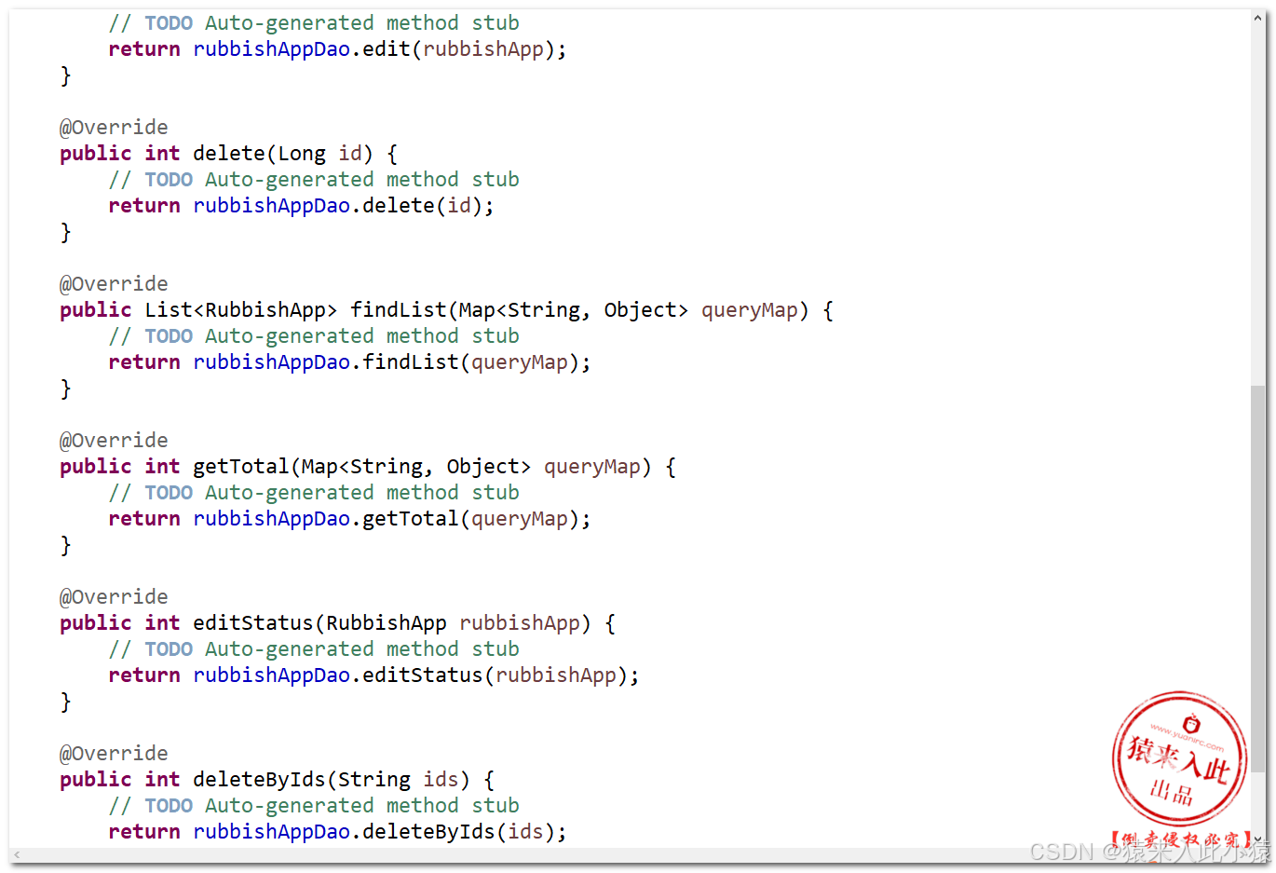Click the 'List<RubbishApp>' return type
This screenshot has height=873, width=1276.
tap(240, 310)
